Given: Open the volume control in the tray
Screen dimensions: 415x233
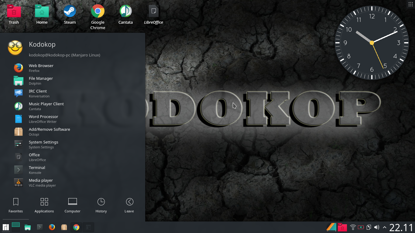Looking at the screenshot, I should click(x=376, y=227).
